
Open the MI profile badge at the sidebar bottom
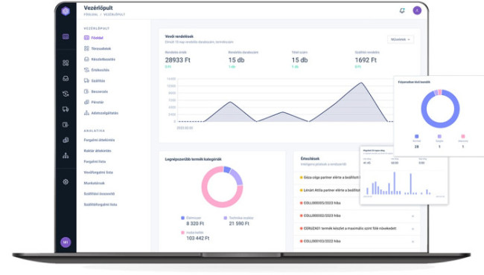[66, 242]
